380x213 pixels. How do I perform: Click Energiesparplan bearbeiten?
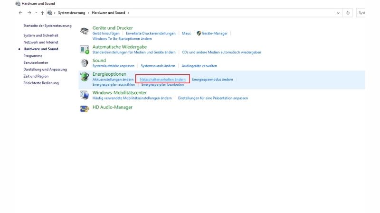click(162, 85)
